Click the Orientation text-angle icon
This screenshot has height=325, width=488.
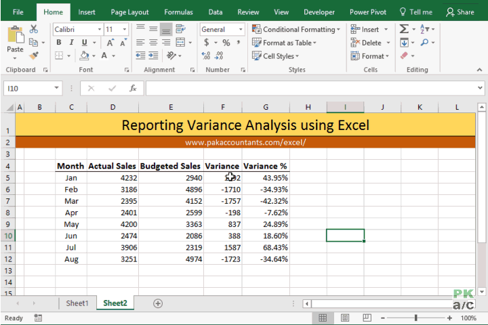coord(171,56)
